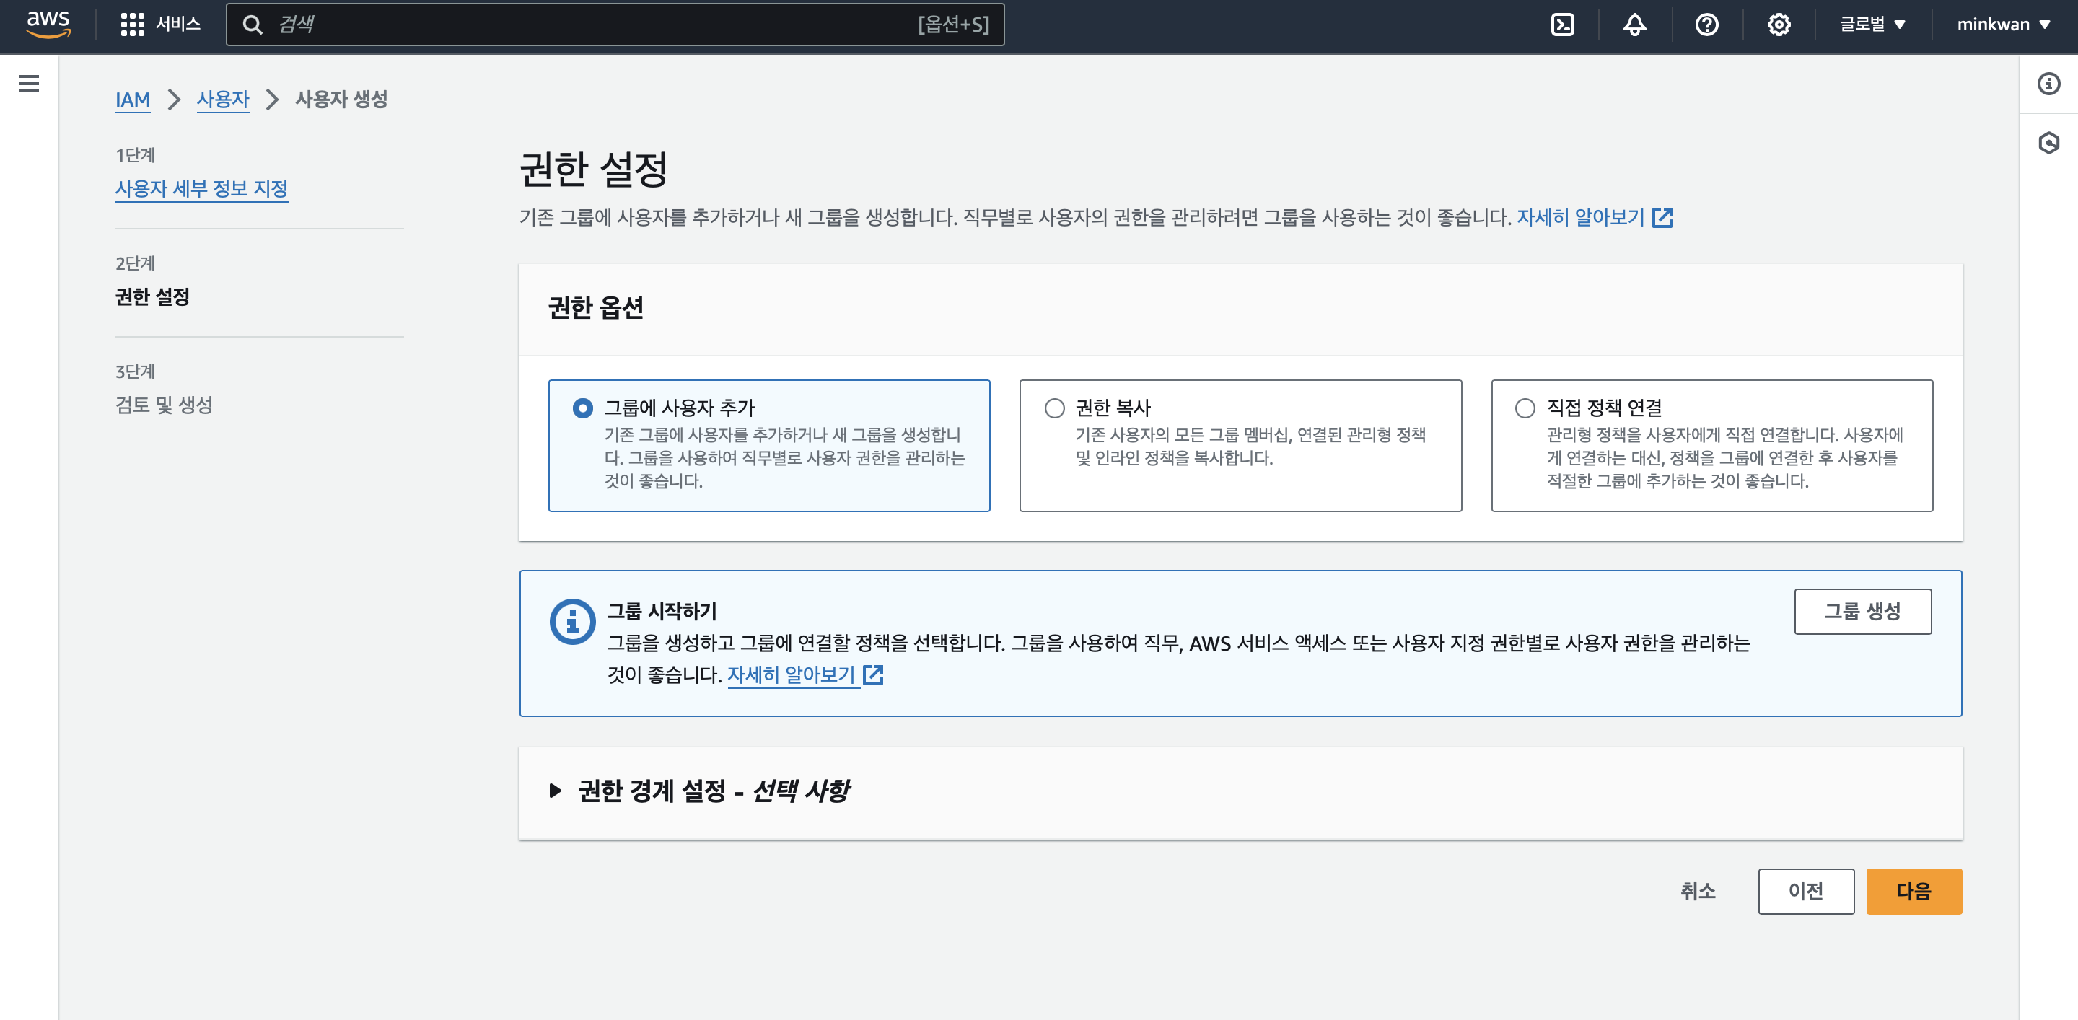Click the AWS logo home icon
The width and height of the screenshot is (2078, 1020).
(x=48, y=25)
